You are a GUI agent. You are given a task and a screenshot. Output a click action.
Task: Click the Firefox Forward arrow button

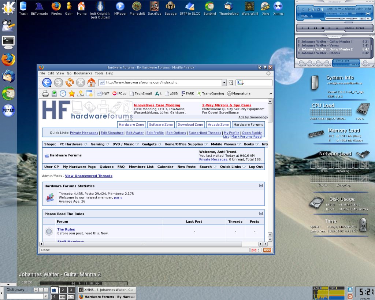[58, 82]
